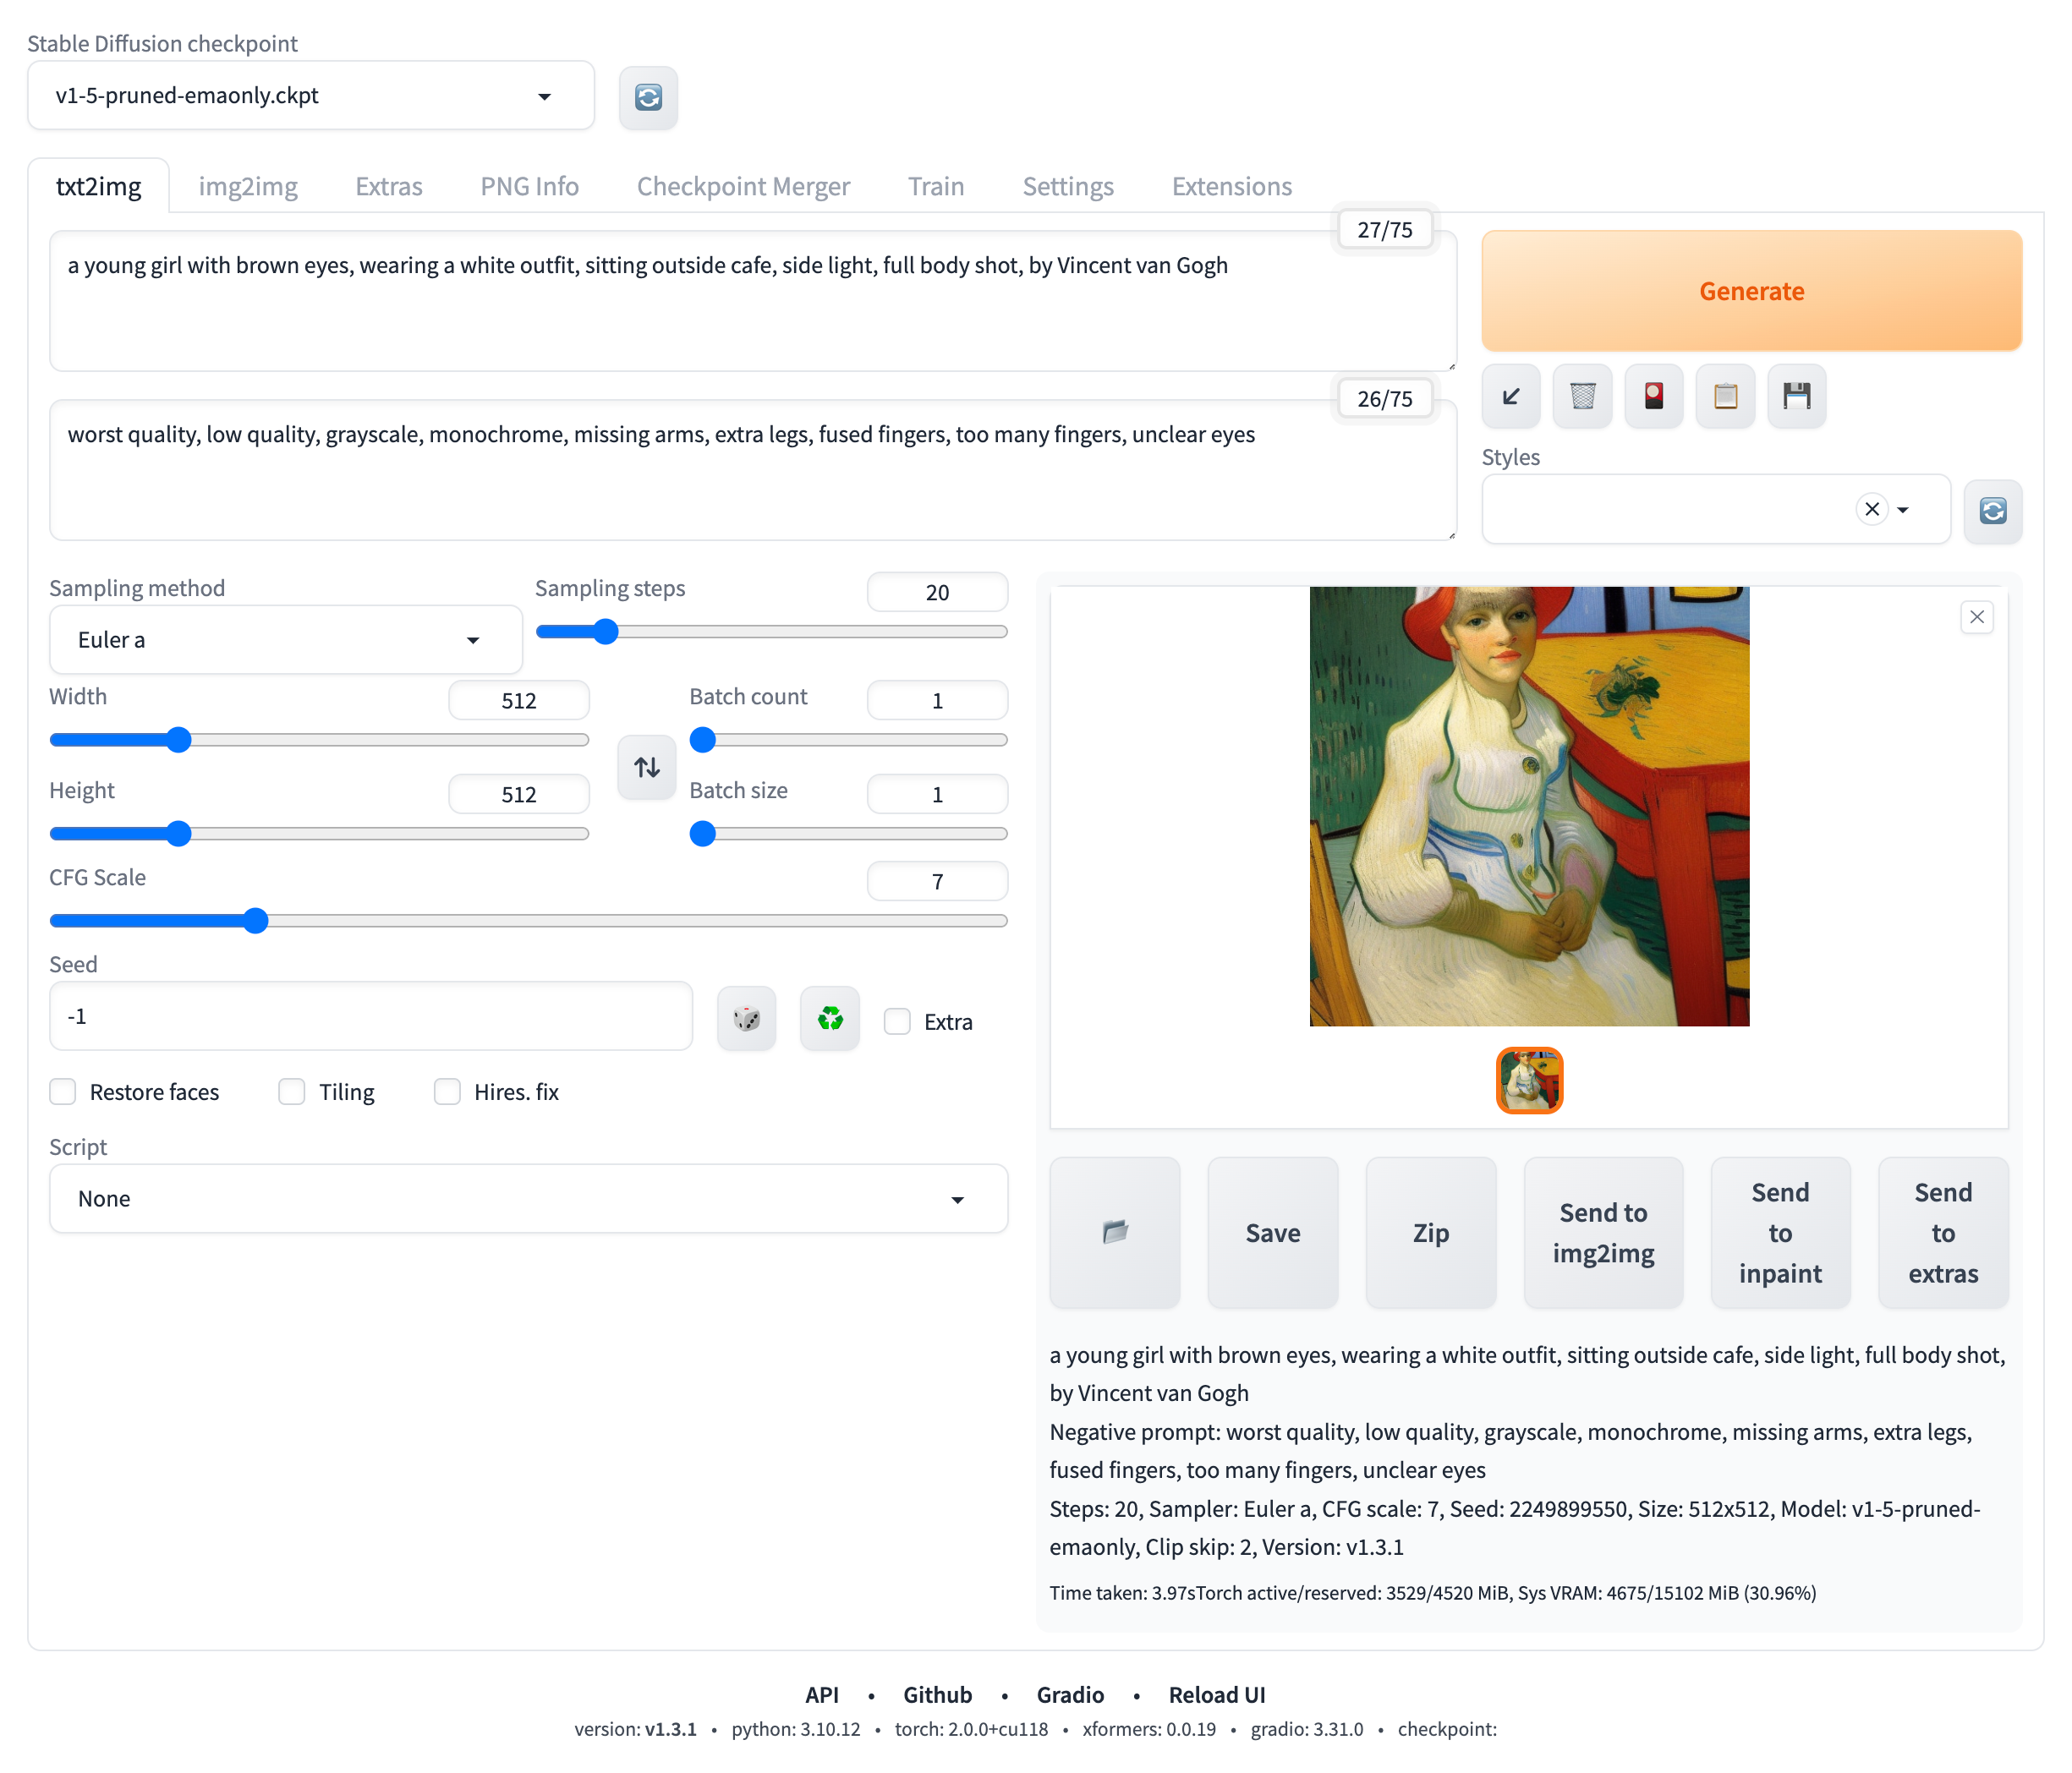Screen dimensions: 2072x1773
Task: Open the Extensions tab
Action: [x=1231, y=187]
